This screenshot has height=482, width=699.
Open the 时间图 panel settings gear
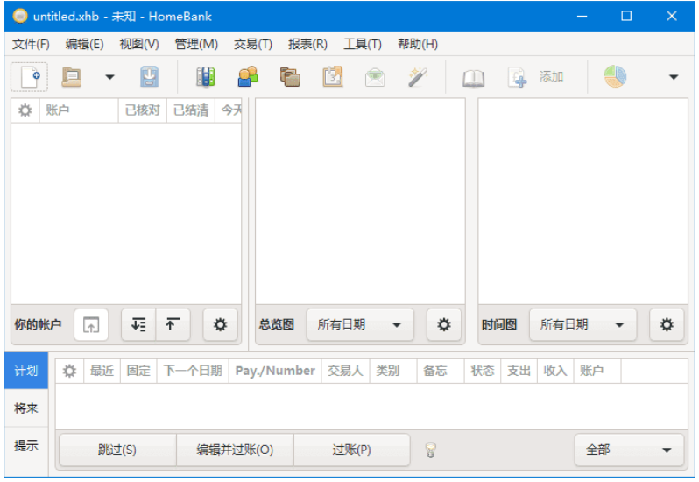tap(667, 324)
